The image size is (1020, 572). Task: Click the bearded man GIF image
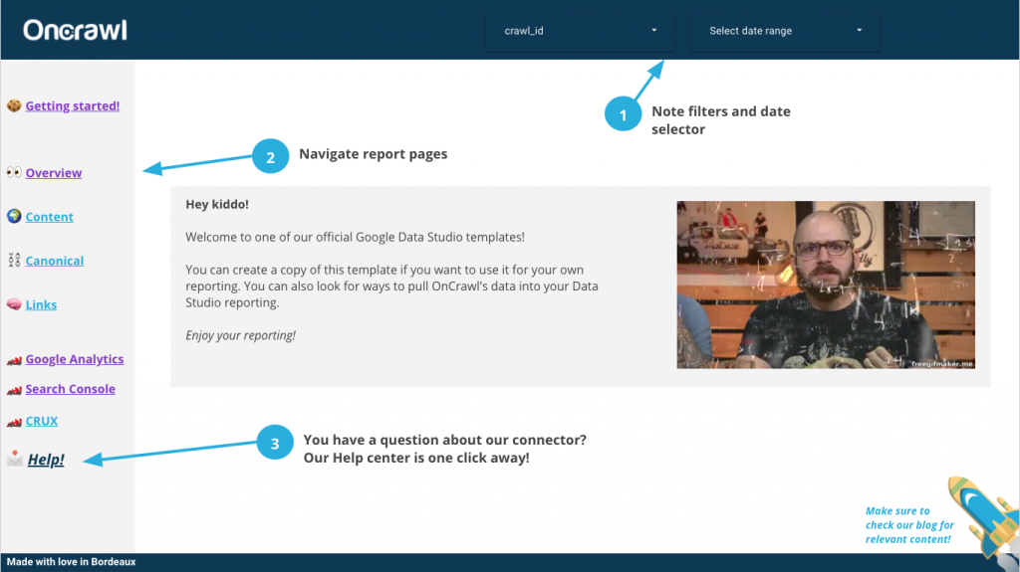[826, 285]
